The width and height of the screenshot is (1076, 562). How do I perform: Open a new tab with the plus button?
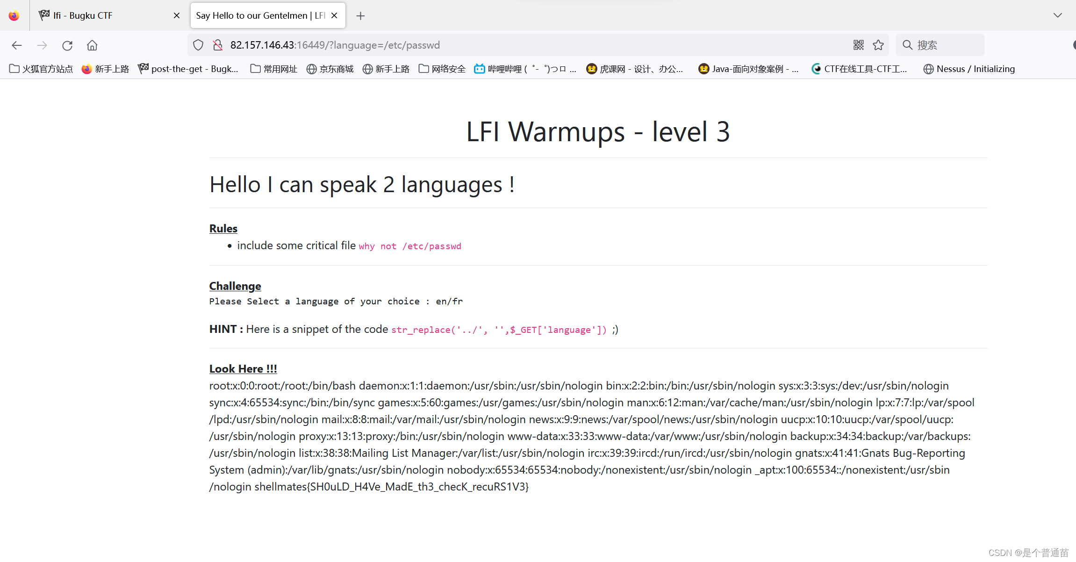tap(360, 15)
